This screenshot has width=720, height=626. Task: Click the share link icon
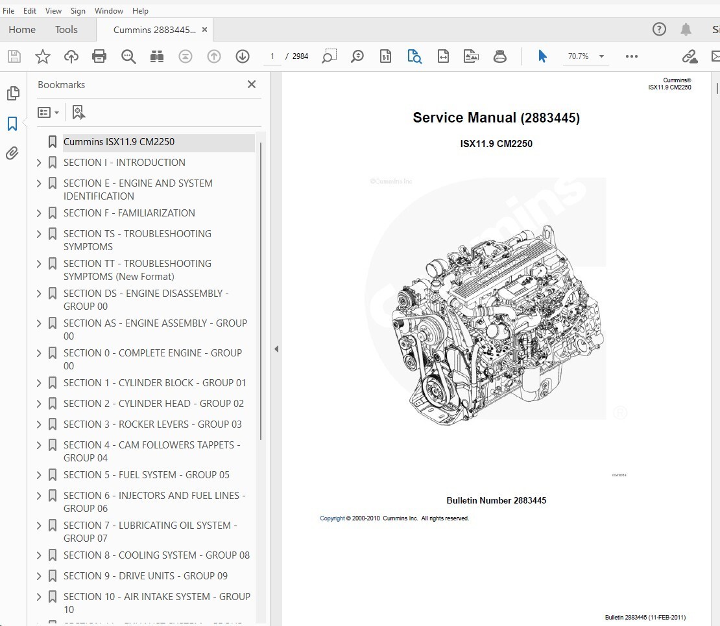(690, 56)
